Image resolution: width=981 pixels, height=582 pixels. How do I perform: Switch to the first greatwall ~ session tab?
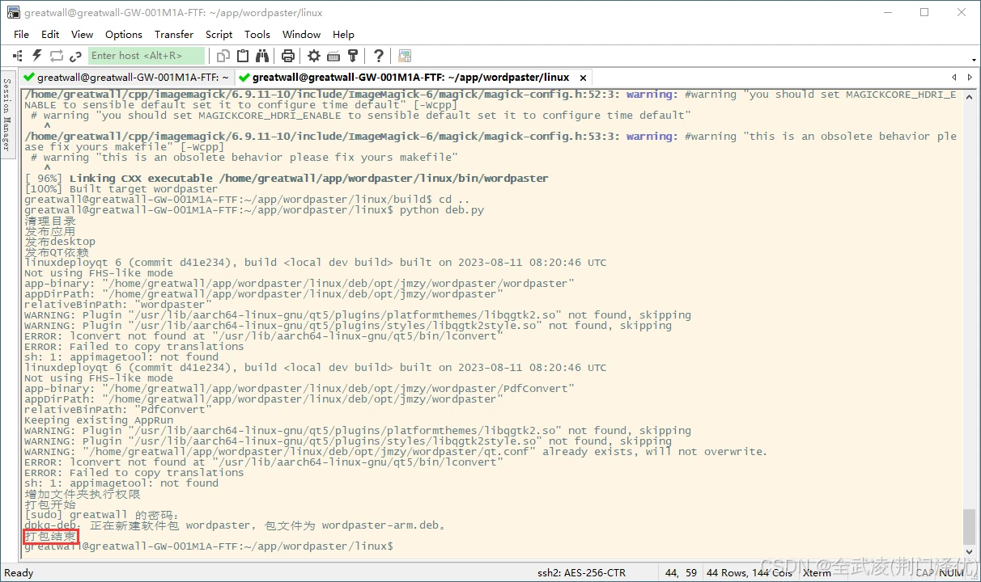tap(126, 78)
